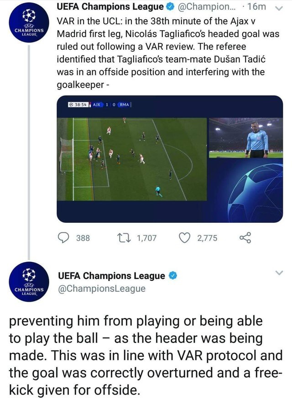Open the first tweet's Champions League avatar
Viewport: 292px width, 398px height.
click(29, 22)
